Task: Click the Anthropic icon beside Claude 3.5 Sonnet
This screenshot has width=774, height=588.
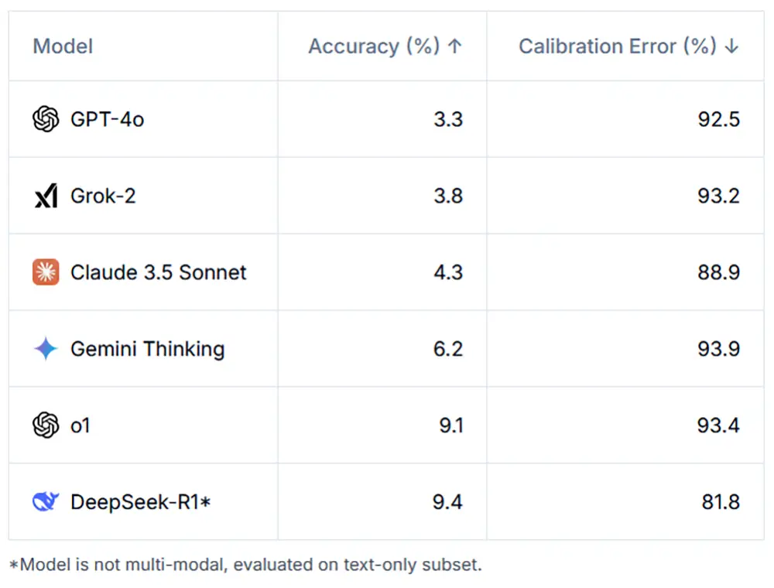Action: [x=46, y=272]
